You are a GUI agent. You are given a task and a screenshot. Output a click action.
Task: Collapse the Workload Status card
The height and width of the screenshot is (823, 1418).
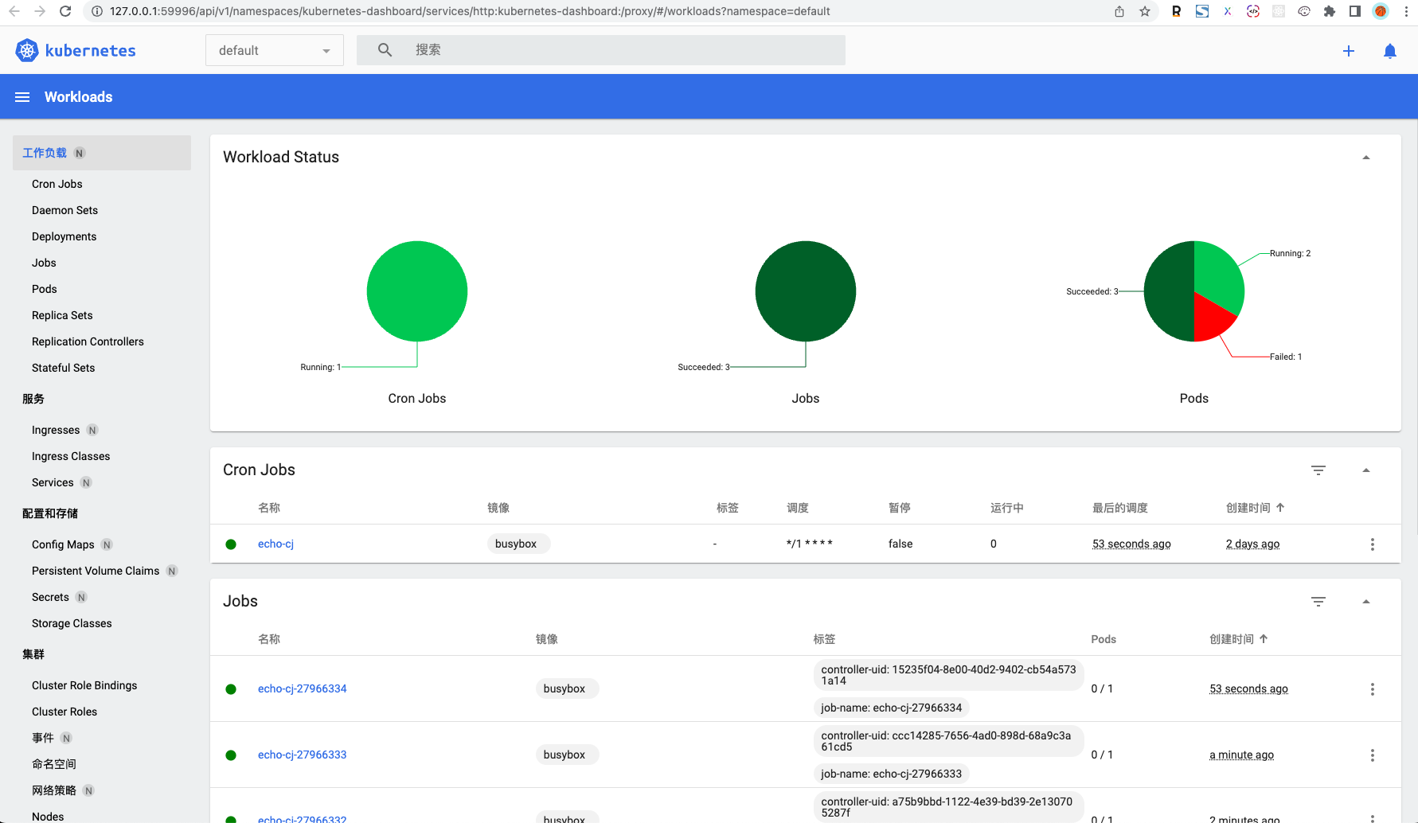point(1366,158)
